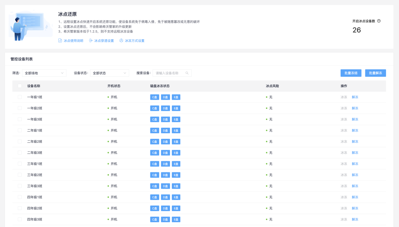Image resolution: width=399 pixels, height=227 pixels.
Task: Click 冰冻 for 一年级3班
Action: pyautogui.click(x=344, y=120)
